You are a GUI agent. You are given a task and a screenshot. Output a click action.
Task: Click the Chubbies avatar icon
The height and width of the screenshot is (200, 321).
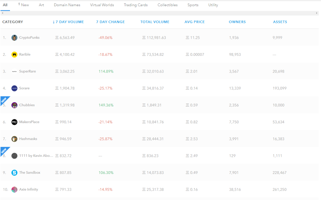[14, 105]
